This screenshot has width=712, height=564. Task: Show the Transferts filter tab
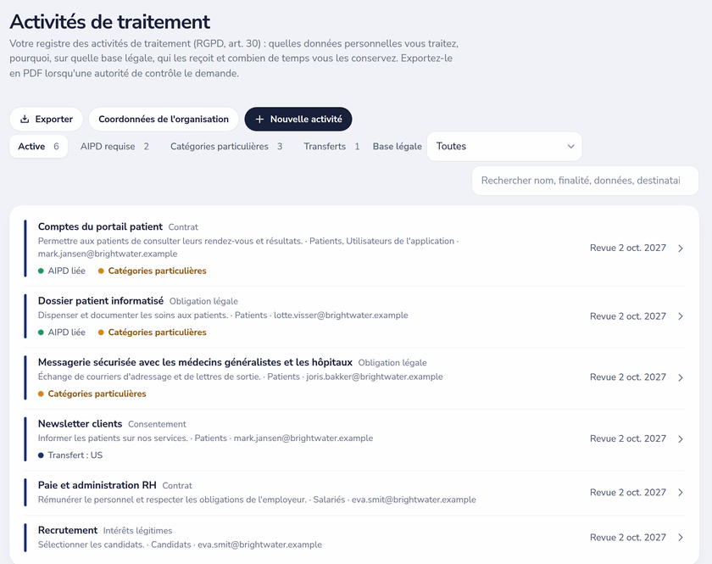pos(332,147)
